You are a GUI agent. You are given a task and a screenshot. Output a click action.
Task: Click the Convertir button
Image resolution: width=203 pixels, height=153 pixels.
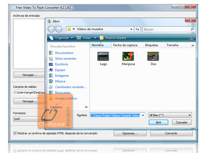click(x=171, y=133)
